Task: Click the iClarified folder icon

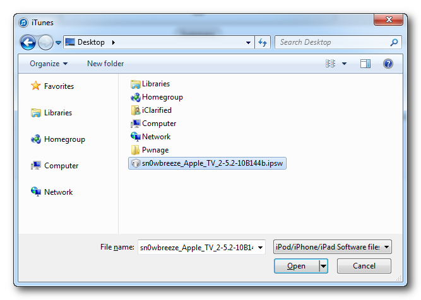Action: point(135,110)
